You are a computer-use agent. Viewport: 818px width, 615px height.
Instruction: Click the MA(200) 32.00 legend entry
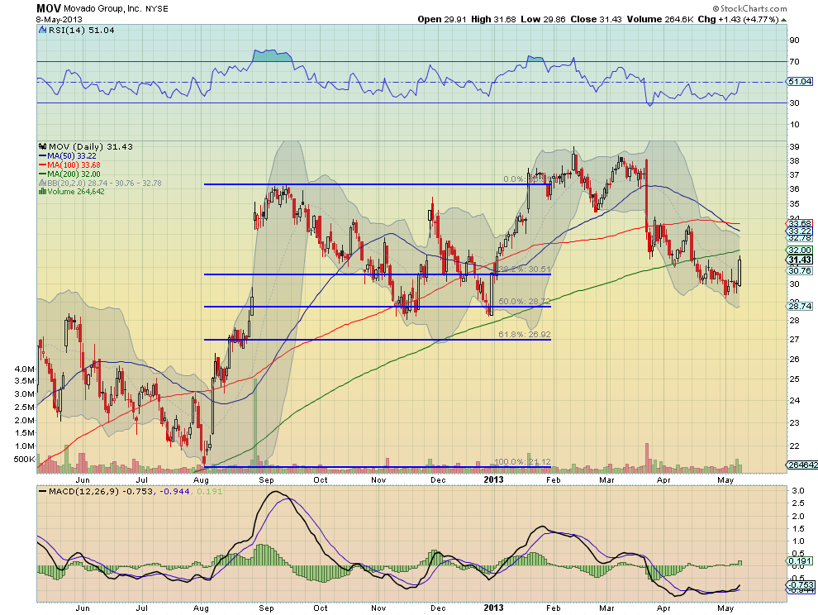pos(74,174)
